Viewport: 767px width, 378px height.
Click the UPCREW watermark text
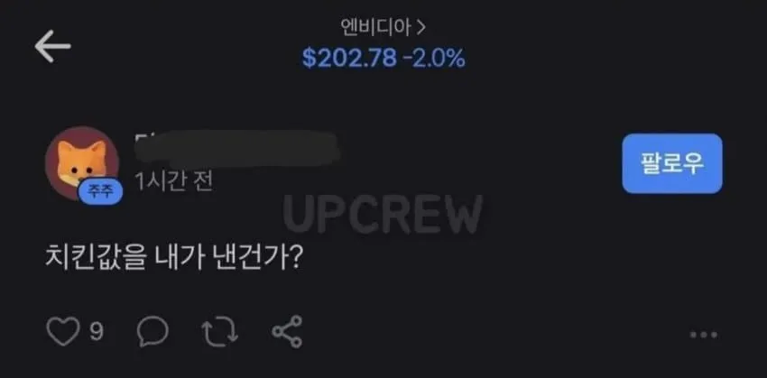[383, 214]
